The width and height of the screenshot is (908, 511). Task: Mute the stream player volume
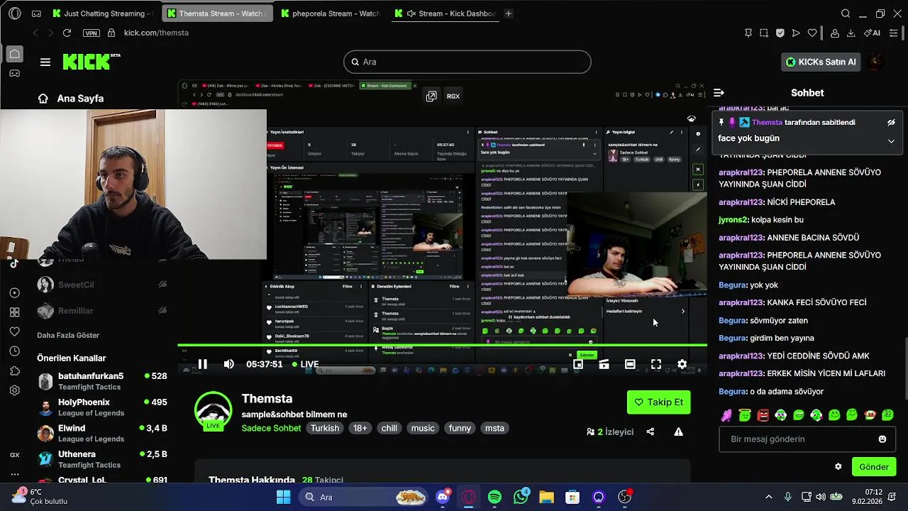click(x=228, y=364)
